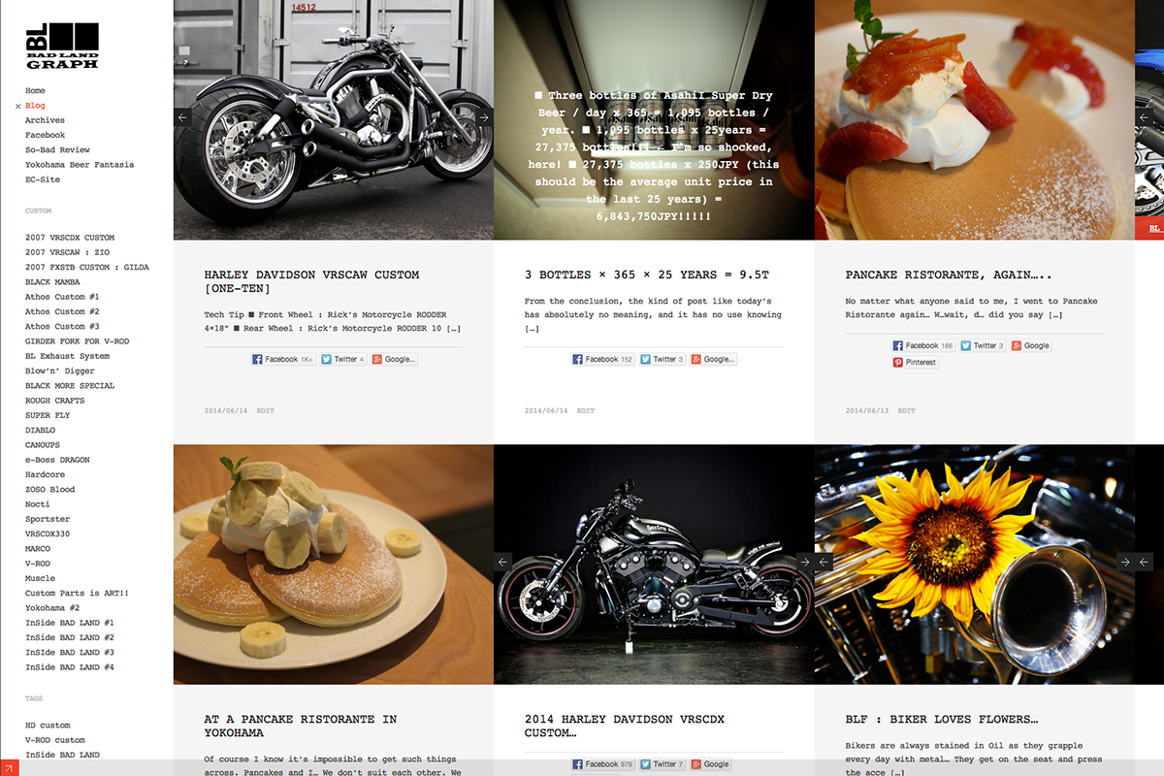
Task: Advance to next photo of 2014 VRSCDX motorcycle
Action: (805, 561)
